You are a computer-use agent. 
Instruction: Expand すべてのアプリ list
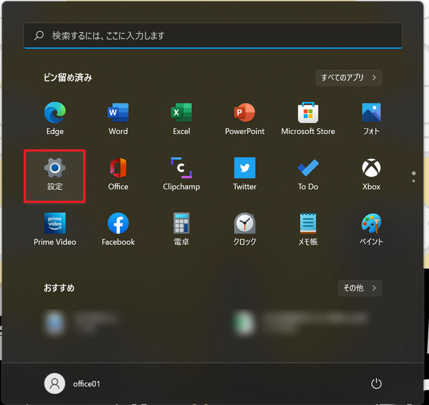[348, 78]
